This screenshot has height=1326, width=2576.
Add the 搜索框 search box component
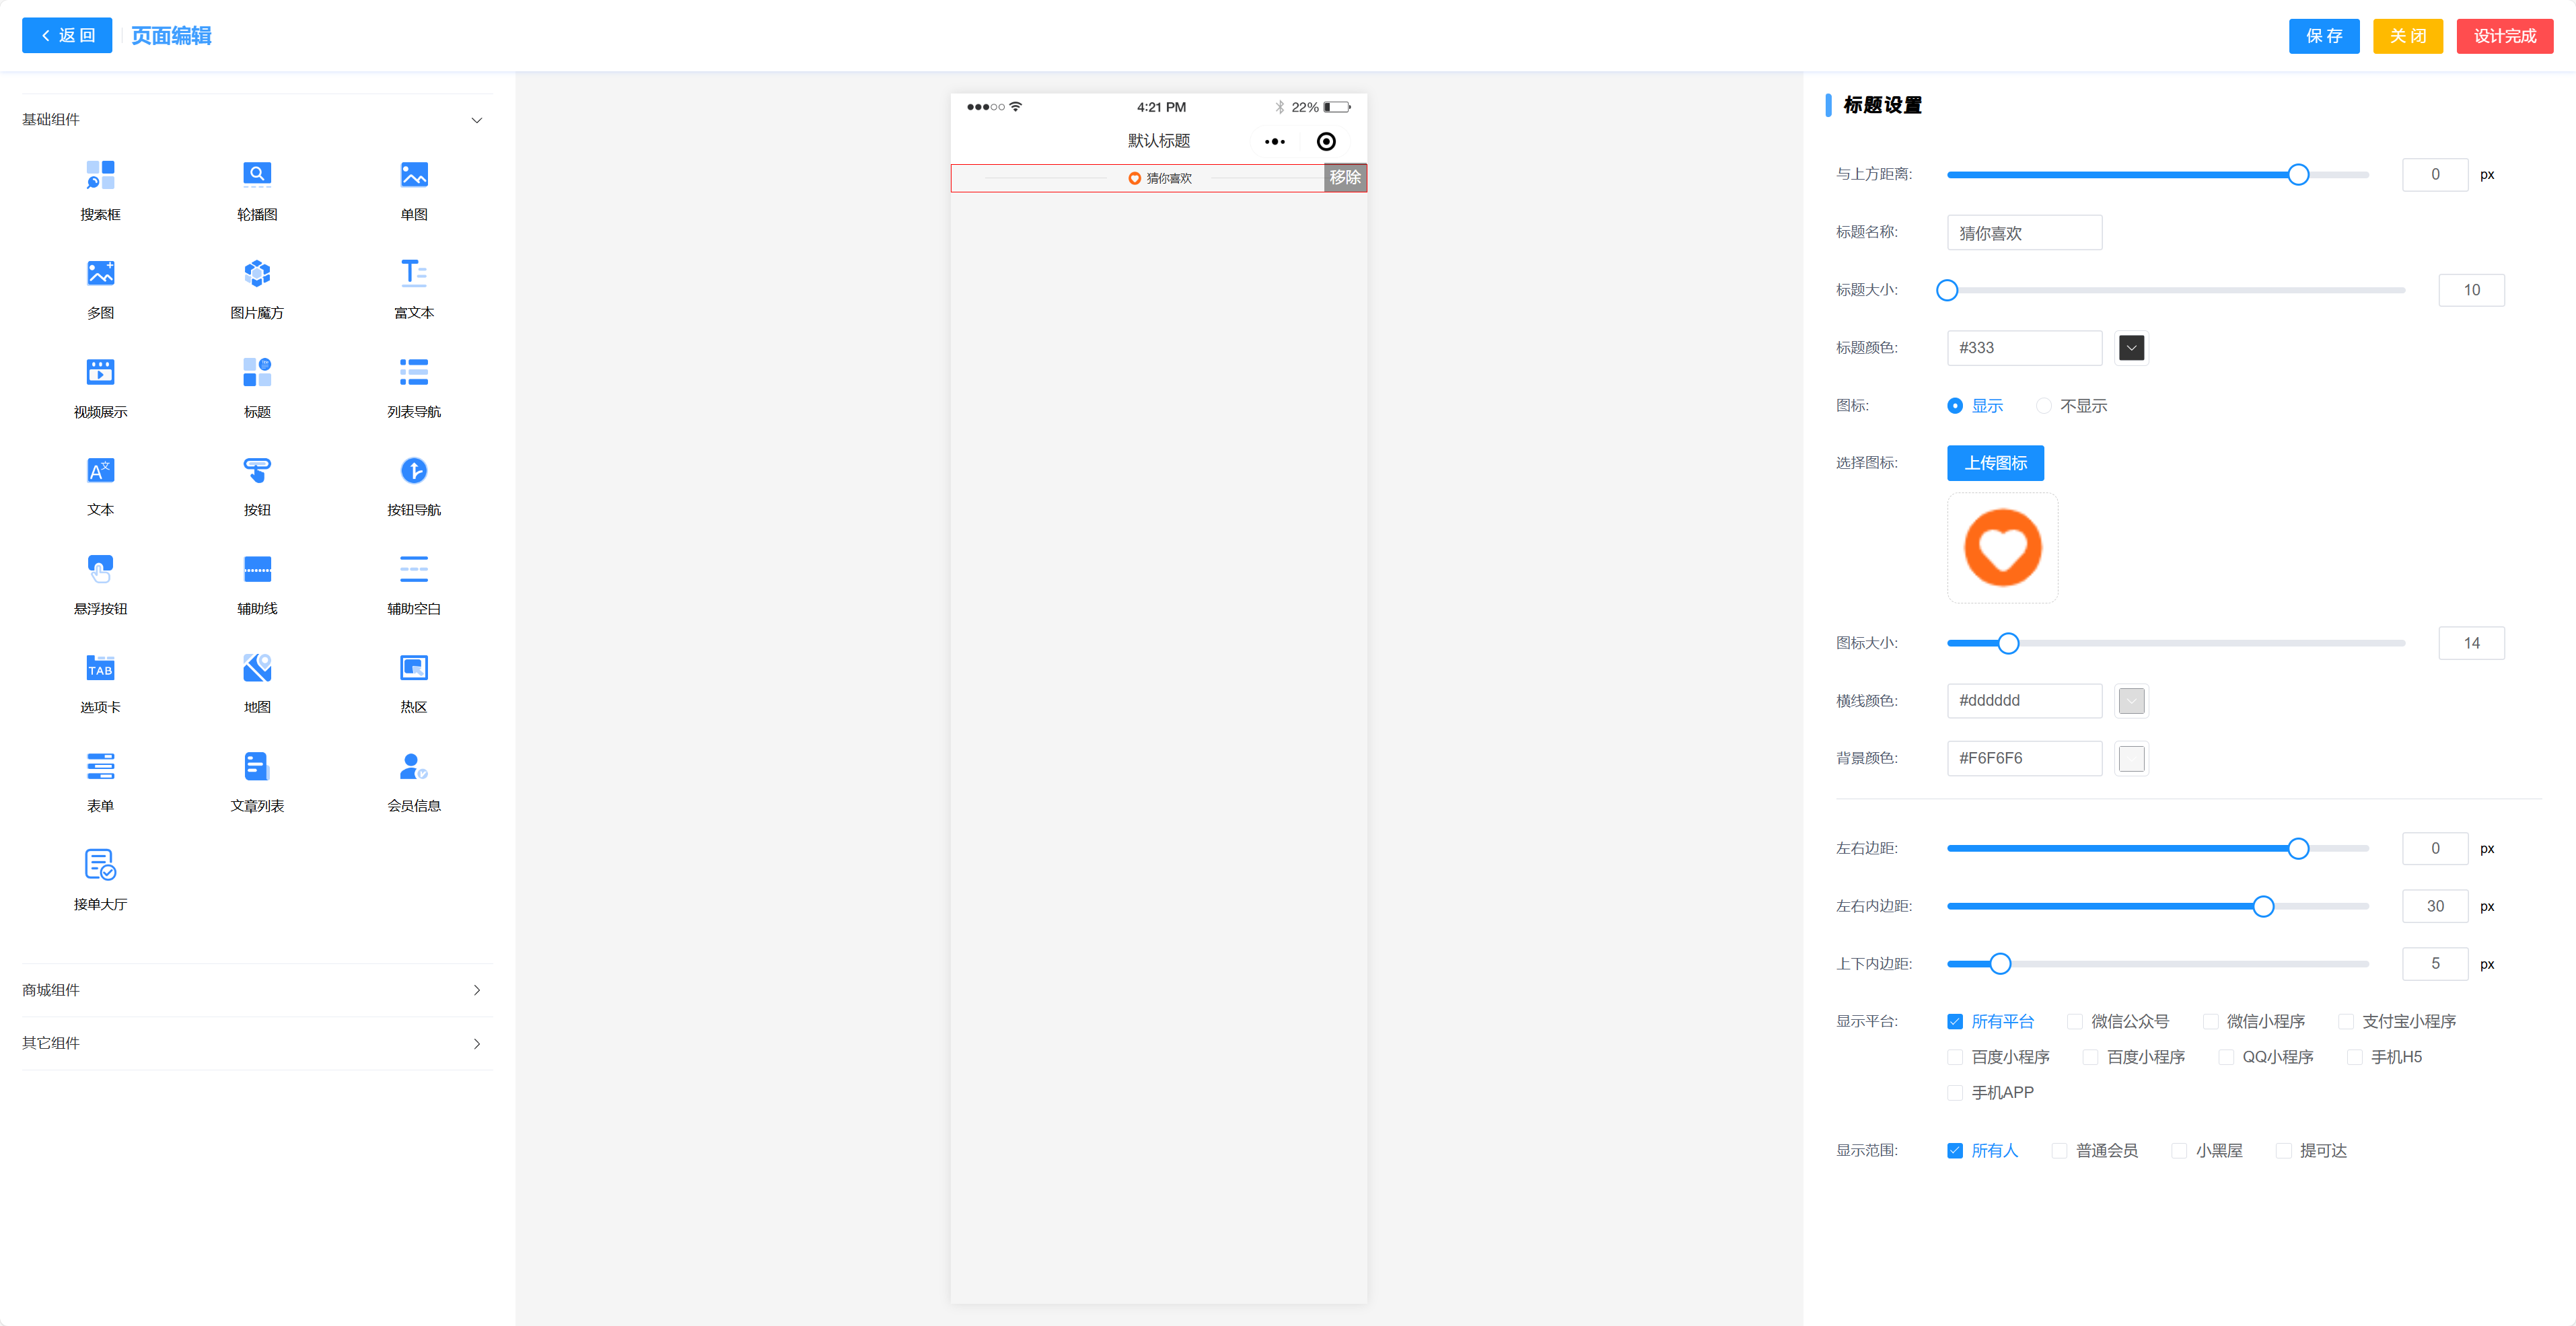coord(100,176)
